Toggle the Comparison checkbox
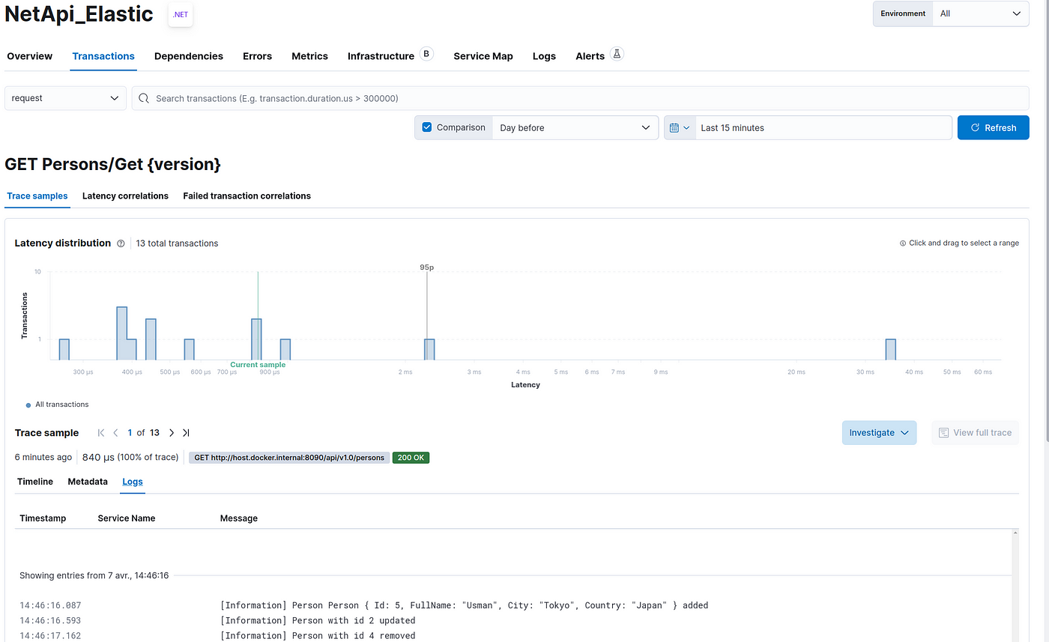The height and width of the screenshot is (642, 1049). point(427,127)
